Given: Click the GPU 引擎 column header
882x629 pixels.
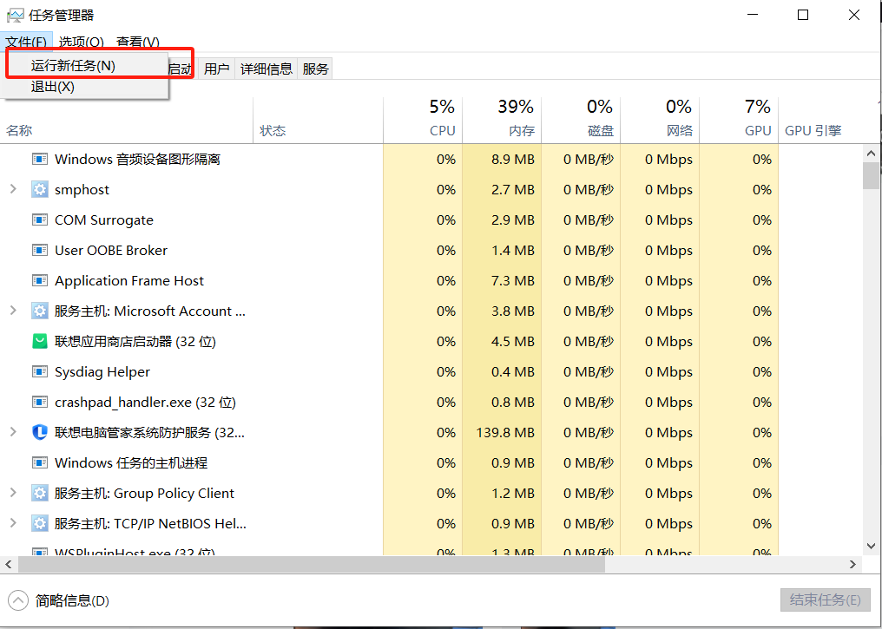Looking at the screenshot, I should 813,131.
